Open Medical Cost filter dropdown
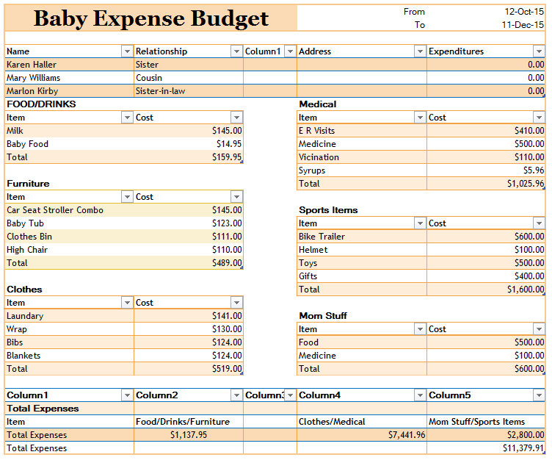Image resolution: width=552 pixels, height=460 pixels. coord(539,118)
